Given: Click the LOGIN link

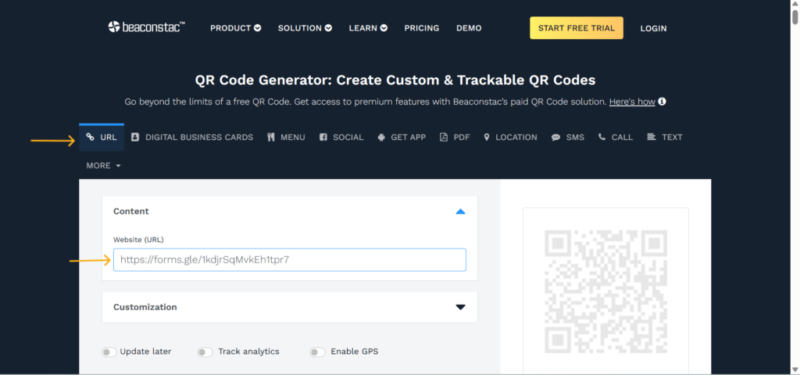Looking at the screenshot, I should pos(654,29).
